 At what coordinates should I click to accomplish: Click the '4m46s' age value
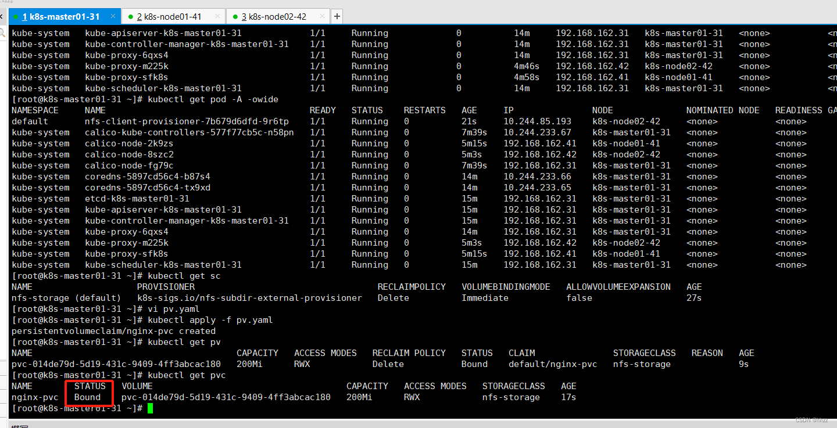point(527,66)
